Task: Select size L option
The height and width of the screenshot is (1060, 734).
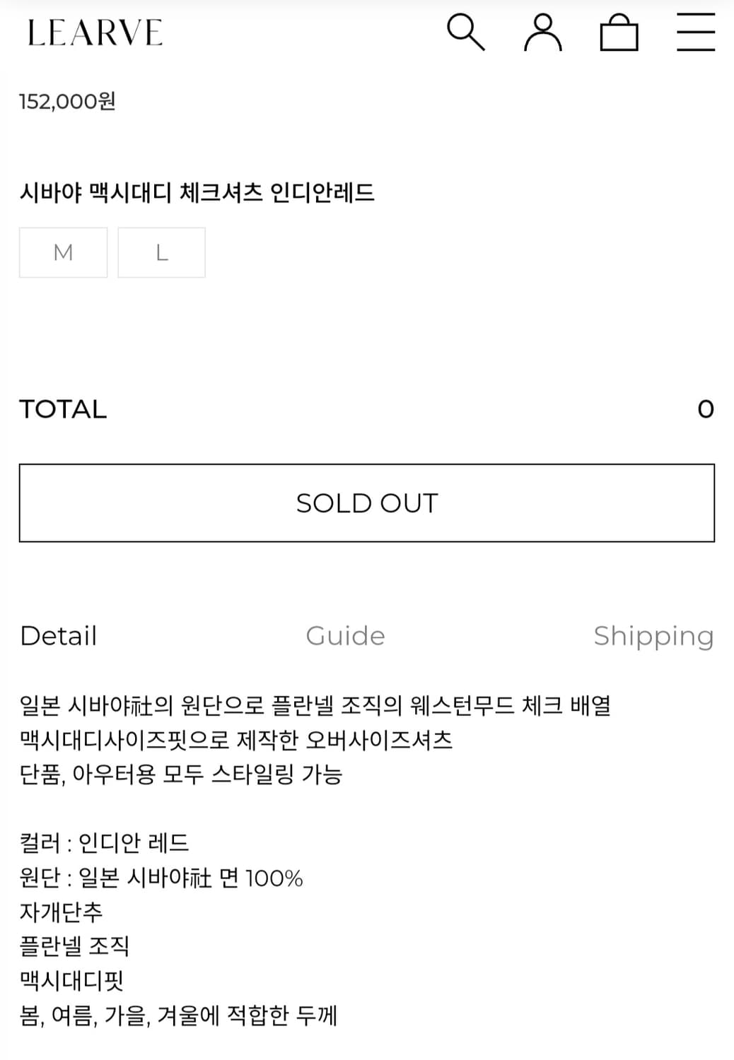Action: [161, 252]
